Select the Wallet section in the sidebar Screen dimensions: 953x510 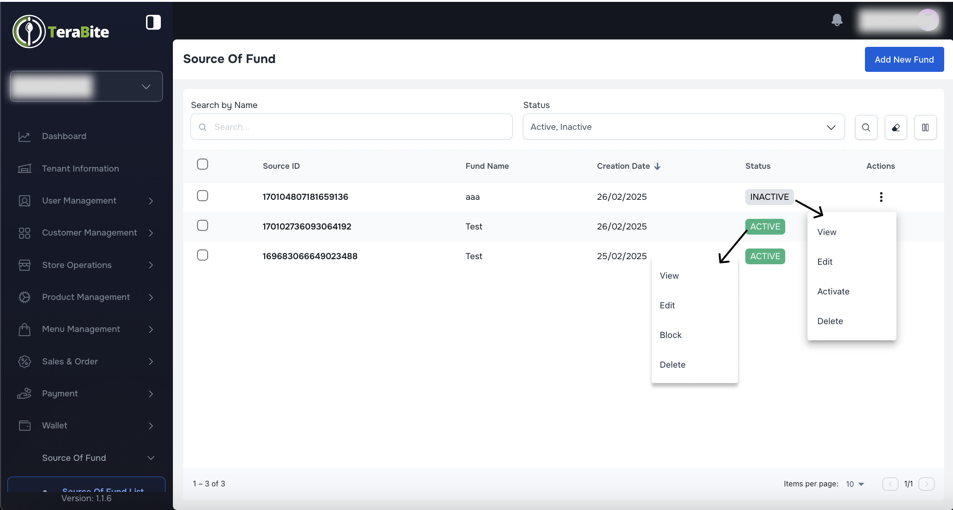click(x=54, y=425)
